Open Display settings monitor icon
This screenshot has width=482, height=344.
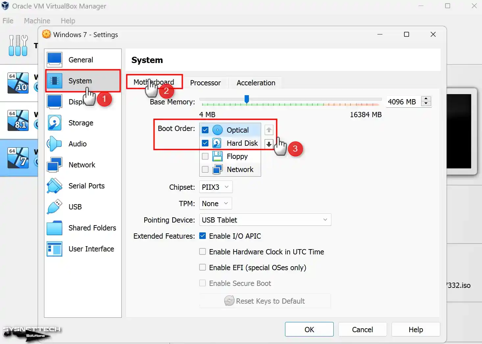pyautogui.click(x=55, y=102)
